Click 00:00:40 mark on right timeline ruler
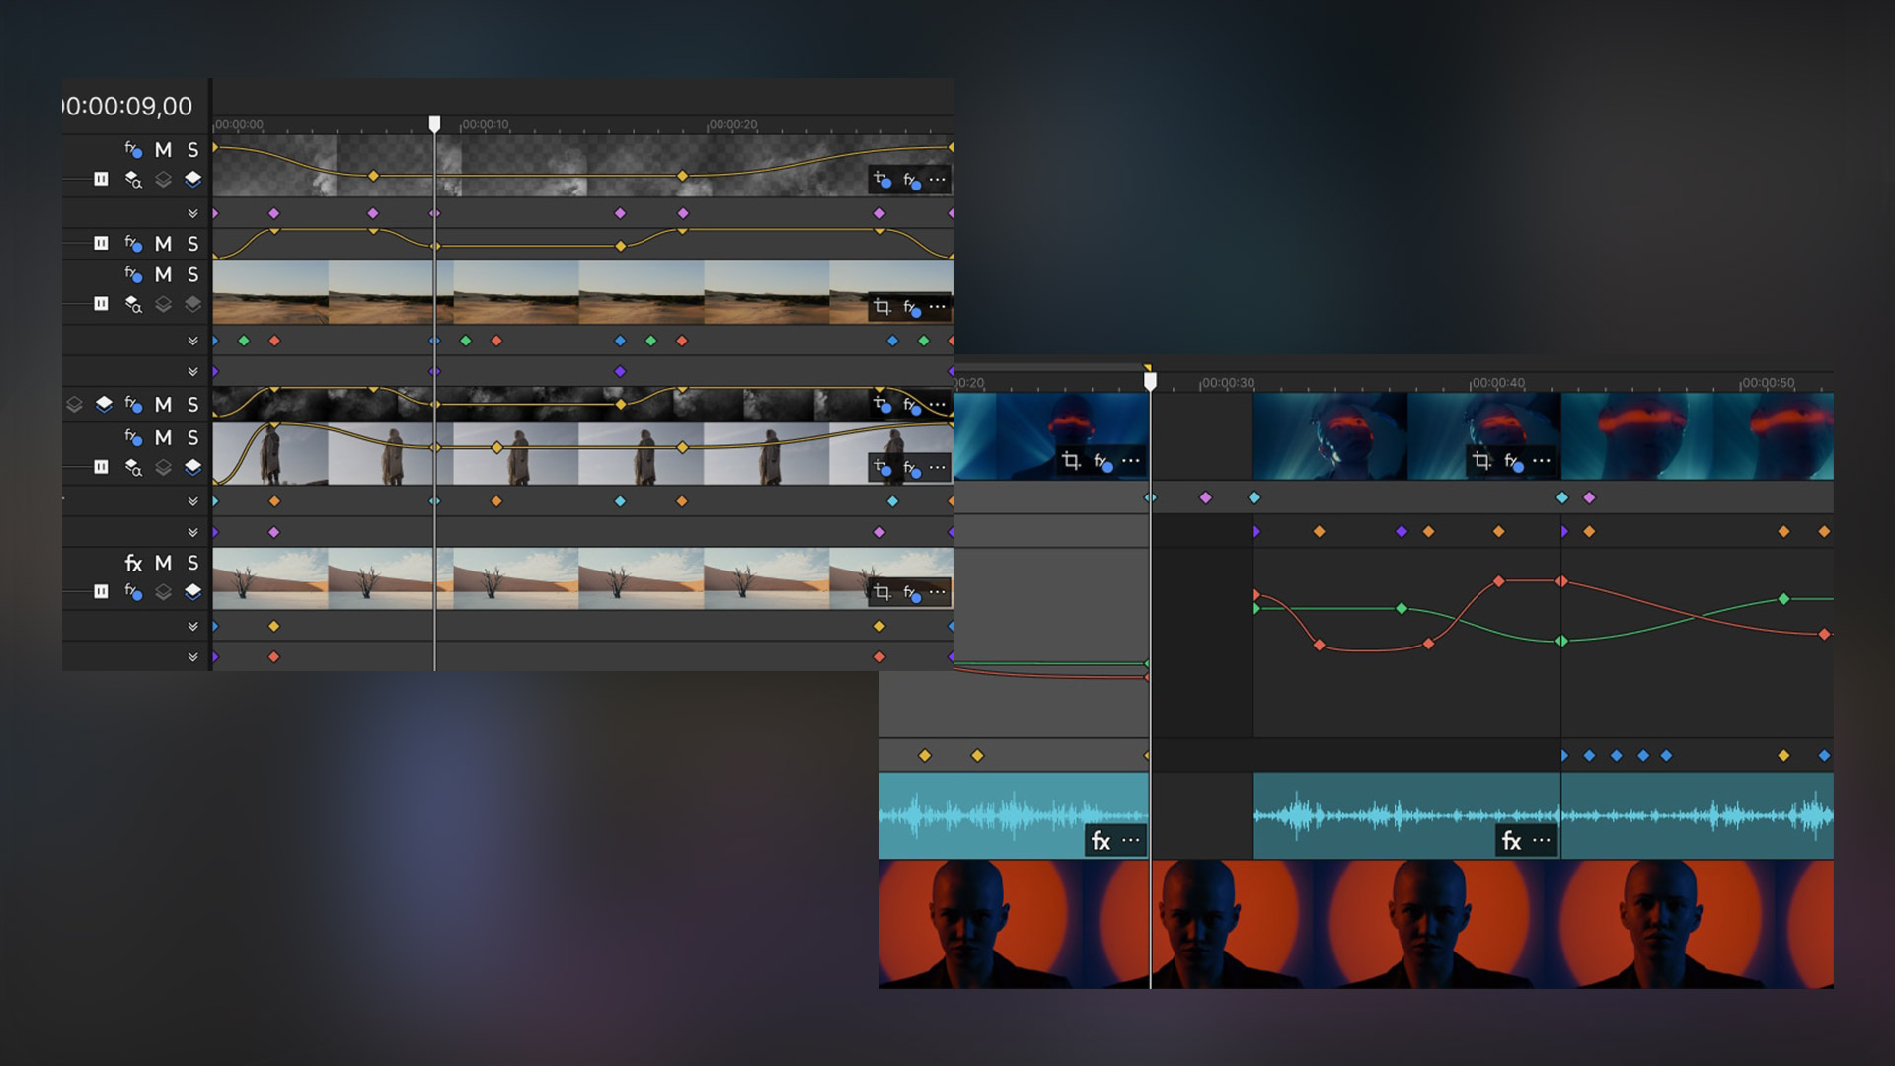Viewport: 1895px width, 1066px height. 1497,383
